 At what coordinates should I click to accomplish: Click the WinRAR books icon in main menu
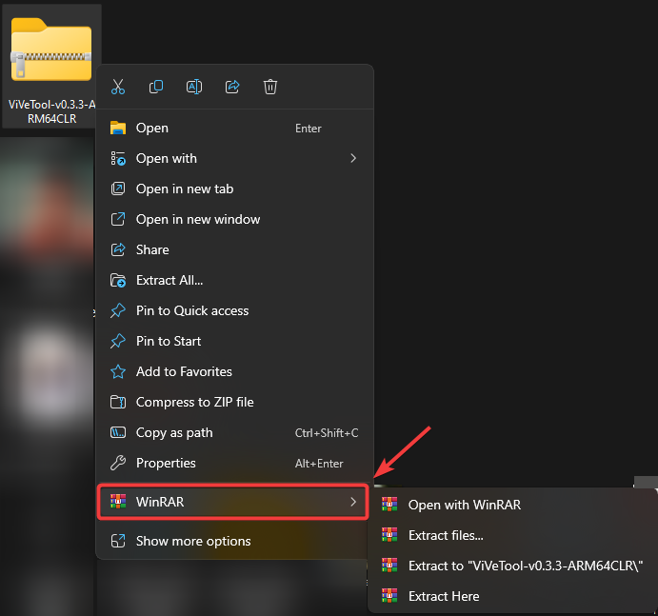[118, 502]
